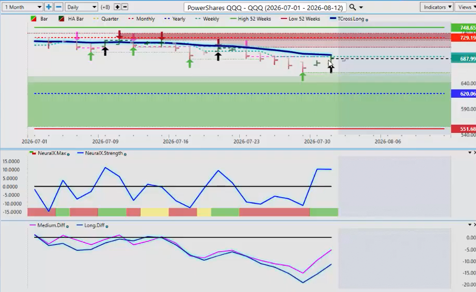Click the 2026-08-06 date axis label
The height and width of the screenshot is (292, 476).
click(x=388, y=141)
